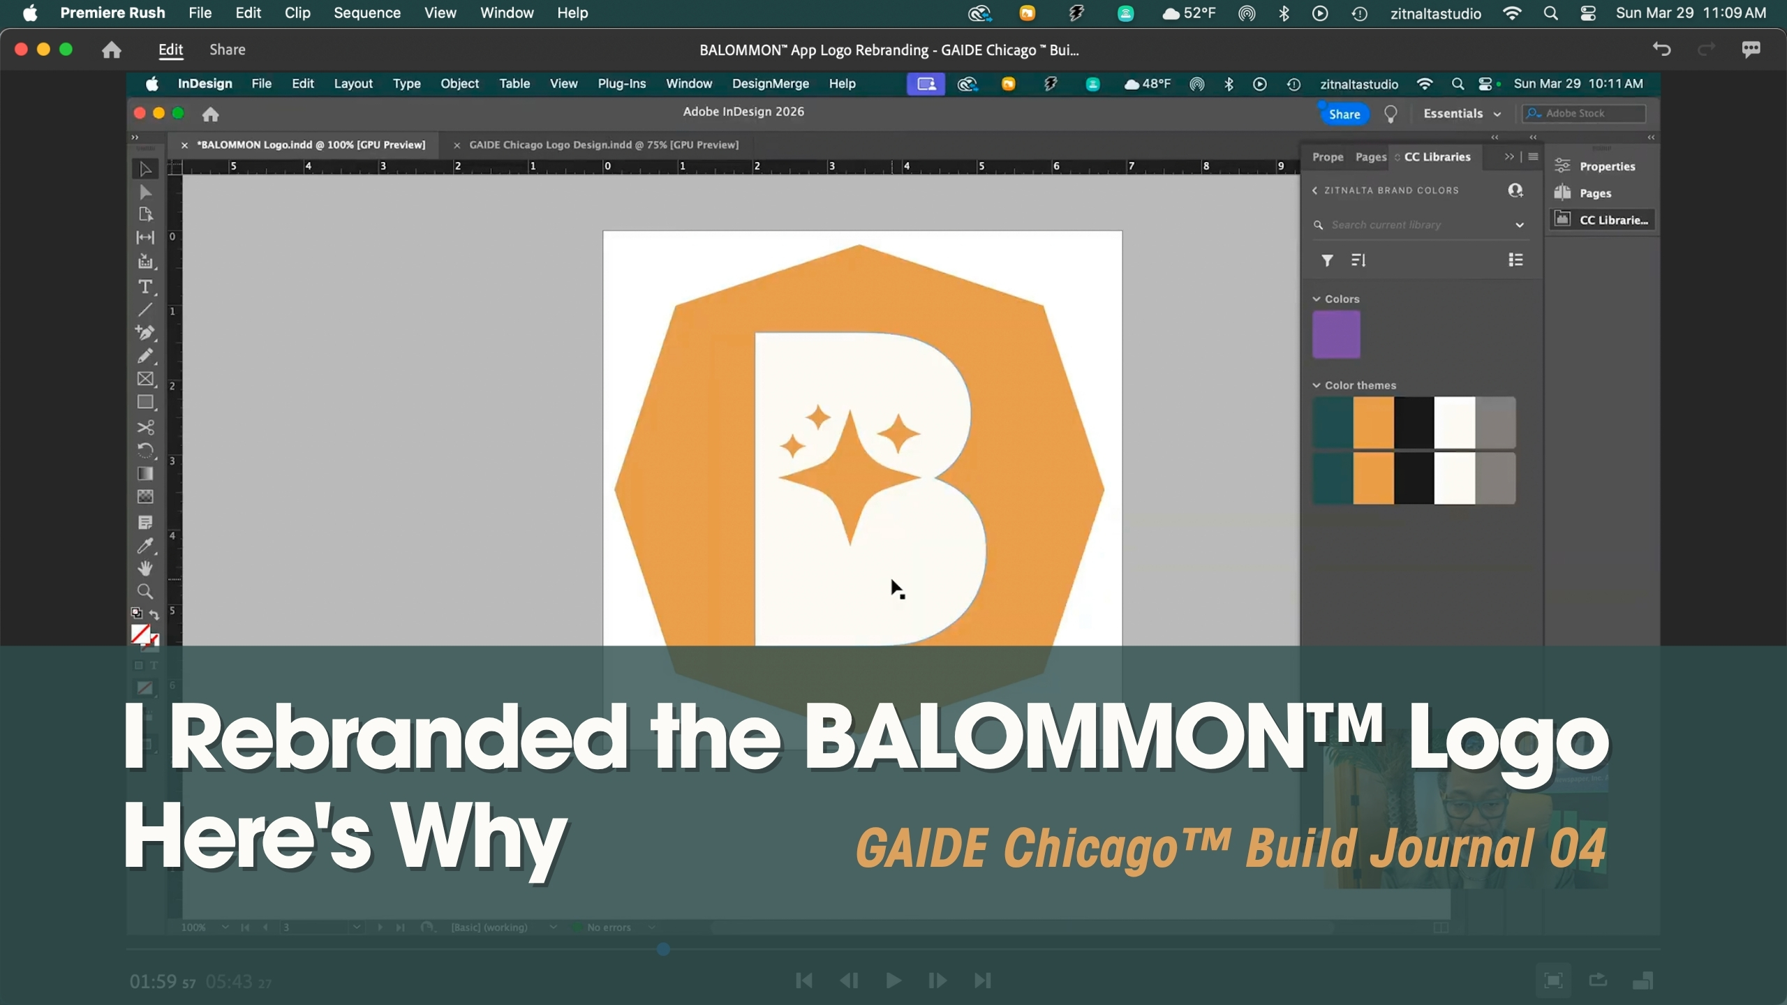Switch to GAIDE Chicago Logo Design.indd tab

[x=604, y=144]
